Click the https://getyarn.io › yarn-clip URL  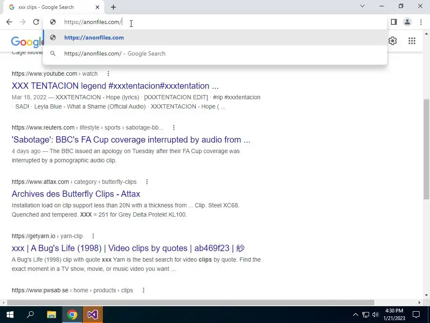point(47,236)
